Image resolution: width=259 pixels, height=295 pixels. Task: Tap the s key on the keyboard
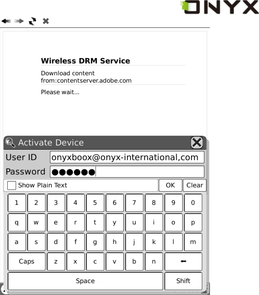point(36,242)
